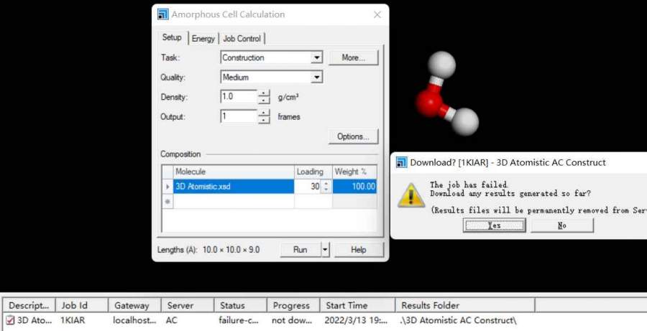Click Yes in the Download dialog

[494, 225]
